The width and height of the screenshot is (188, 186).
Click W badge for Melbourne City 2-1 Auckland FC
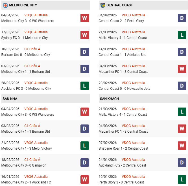coord(84,180)
